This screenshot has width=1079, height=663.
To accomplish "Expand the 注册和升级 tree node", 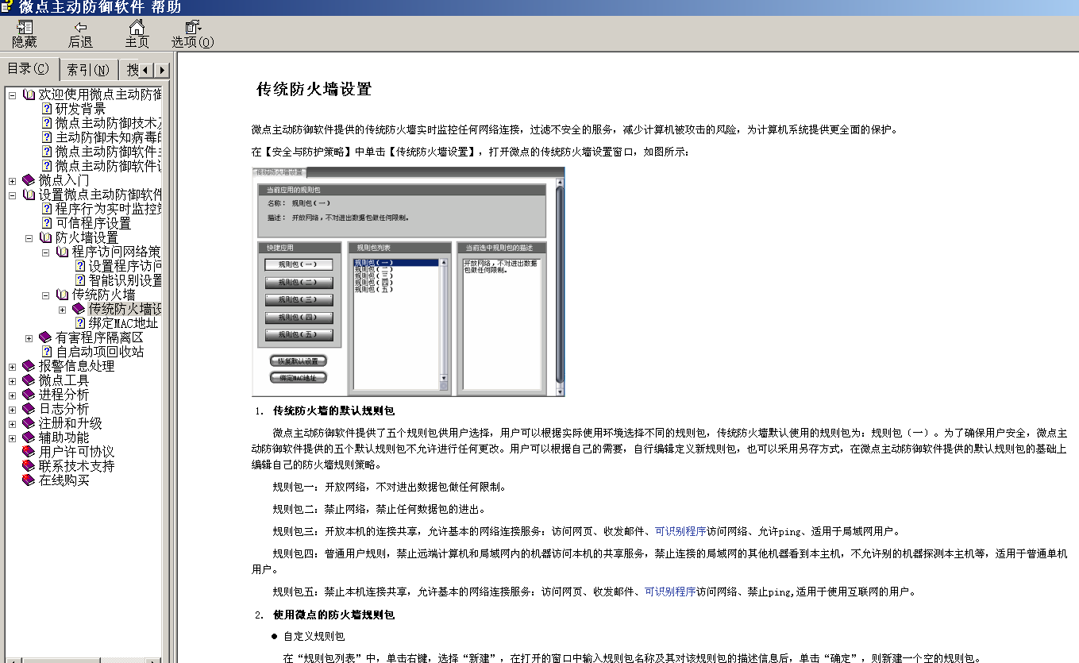I will coord(12,424).
